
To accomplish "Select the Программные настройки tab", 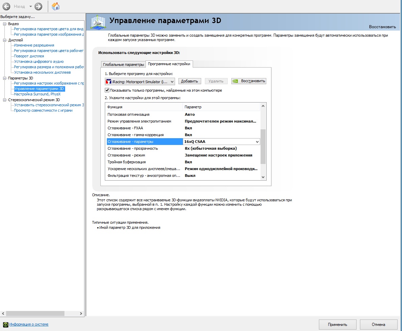I will (169, 64).
